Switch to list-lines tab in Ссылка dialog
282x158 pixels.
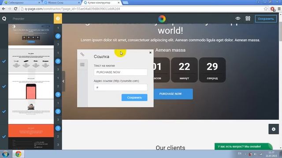[82, 65]
